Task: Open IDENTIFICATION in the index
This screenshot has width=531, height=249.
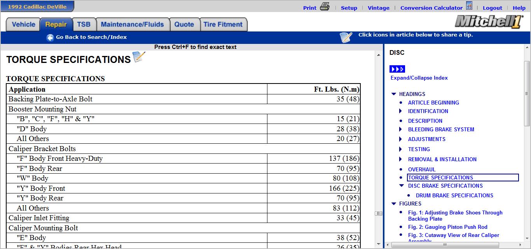Action: [428, 111]
